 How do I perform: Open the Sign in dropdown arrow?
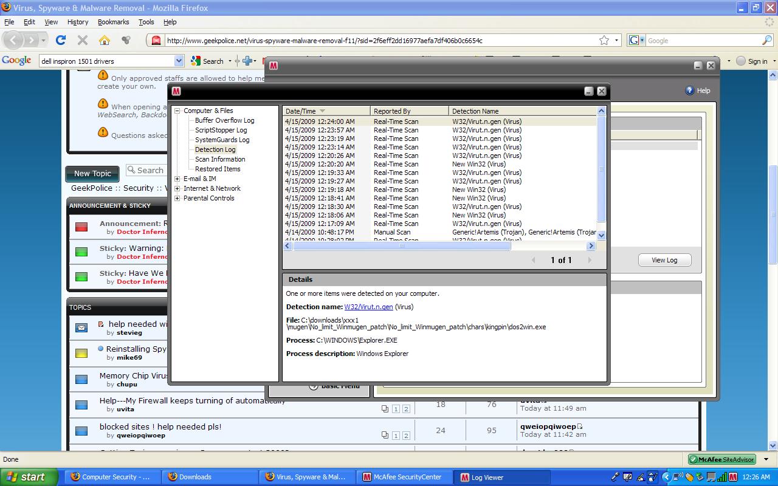pyautogui.click(x=773, y=61)
